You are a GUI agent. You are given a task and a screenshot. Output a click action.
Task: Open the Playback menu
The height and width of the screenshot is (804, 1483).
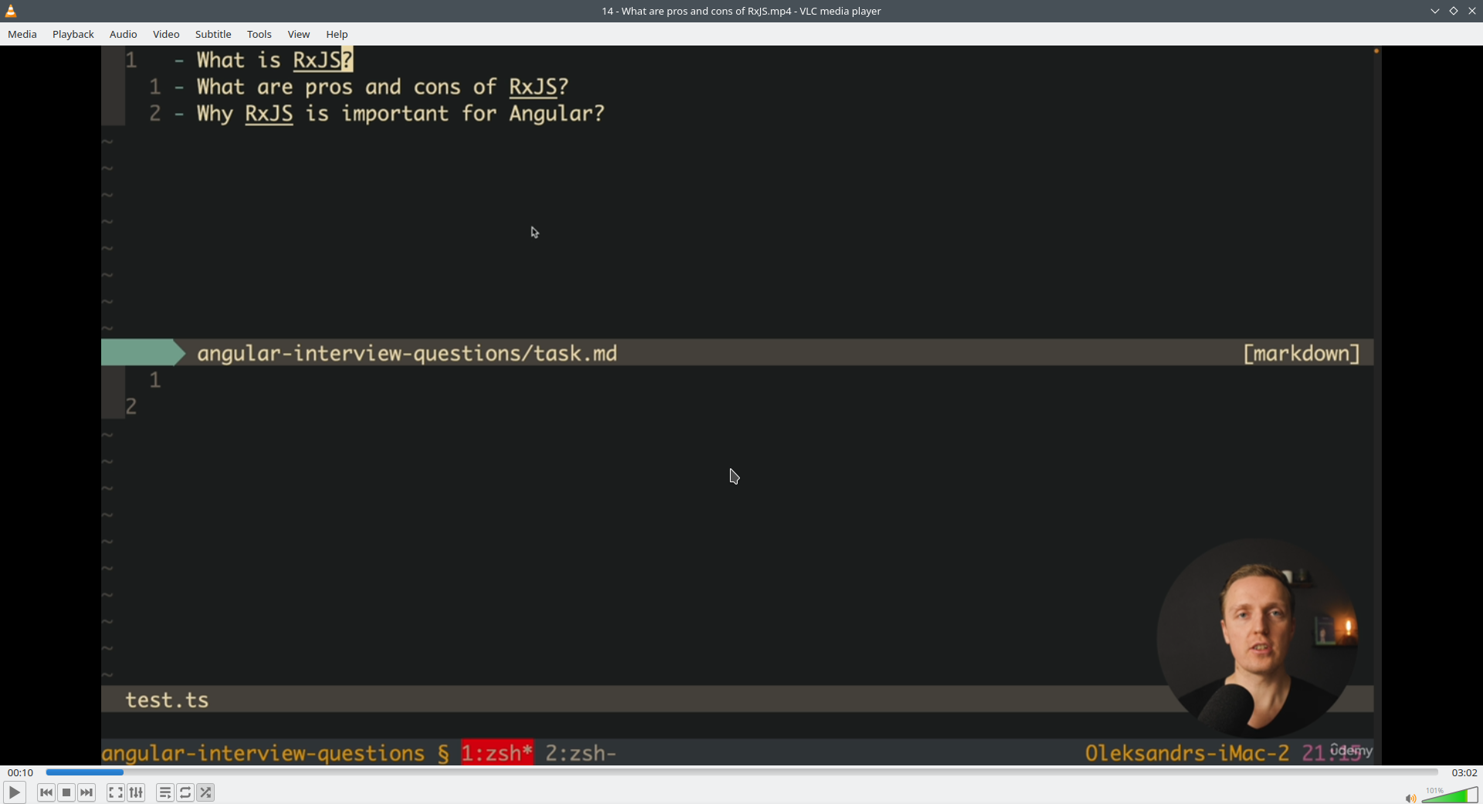tap(73, 34)
